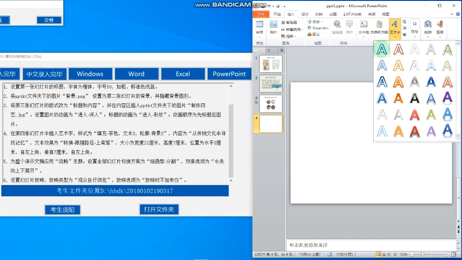
Task: Insert a picture with the 图片 icon
Action: (x=274, y=26)
